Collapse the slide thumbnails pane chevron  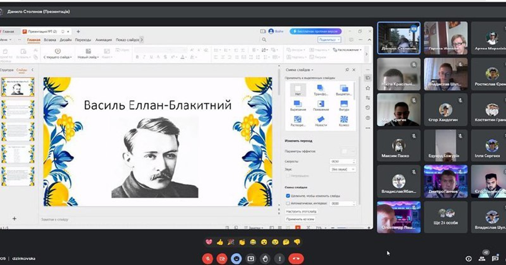coord(32,70)
